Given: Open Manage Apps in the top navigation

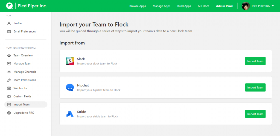Looking at the screenshot, I should tap(161, 6).
